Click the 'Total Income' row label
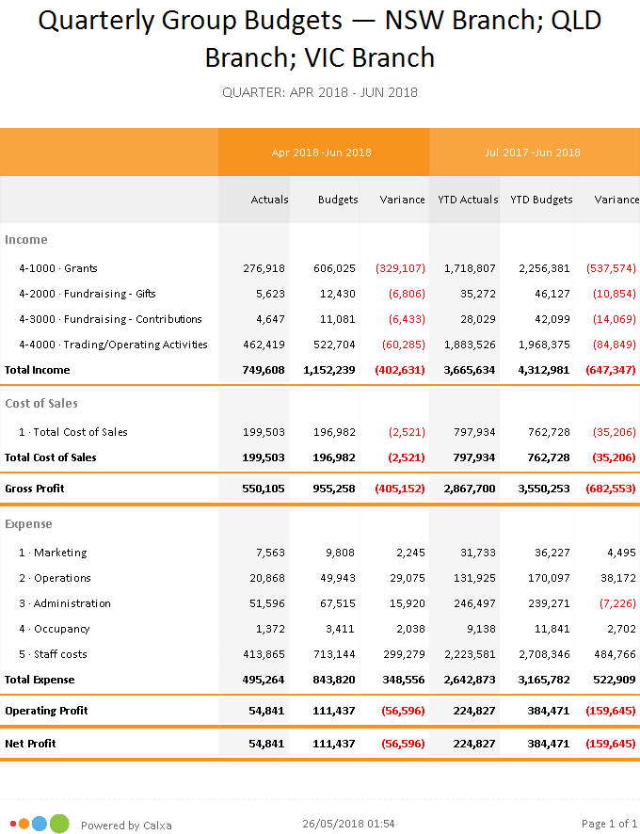The width and height of the screenshot is (640, 834). [x=38, y=370]
